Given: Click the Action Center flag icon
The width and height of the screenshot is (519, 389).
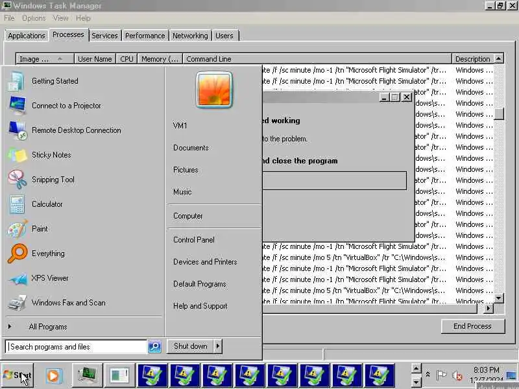Looking at the screenshot, I should pos(441,375).
